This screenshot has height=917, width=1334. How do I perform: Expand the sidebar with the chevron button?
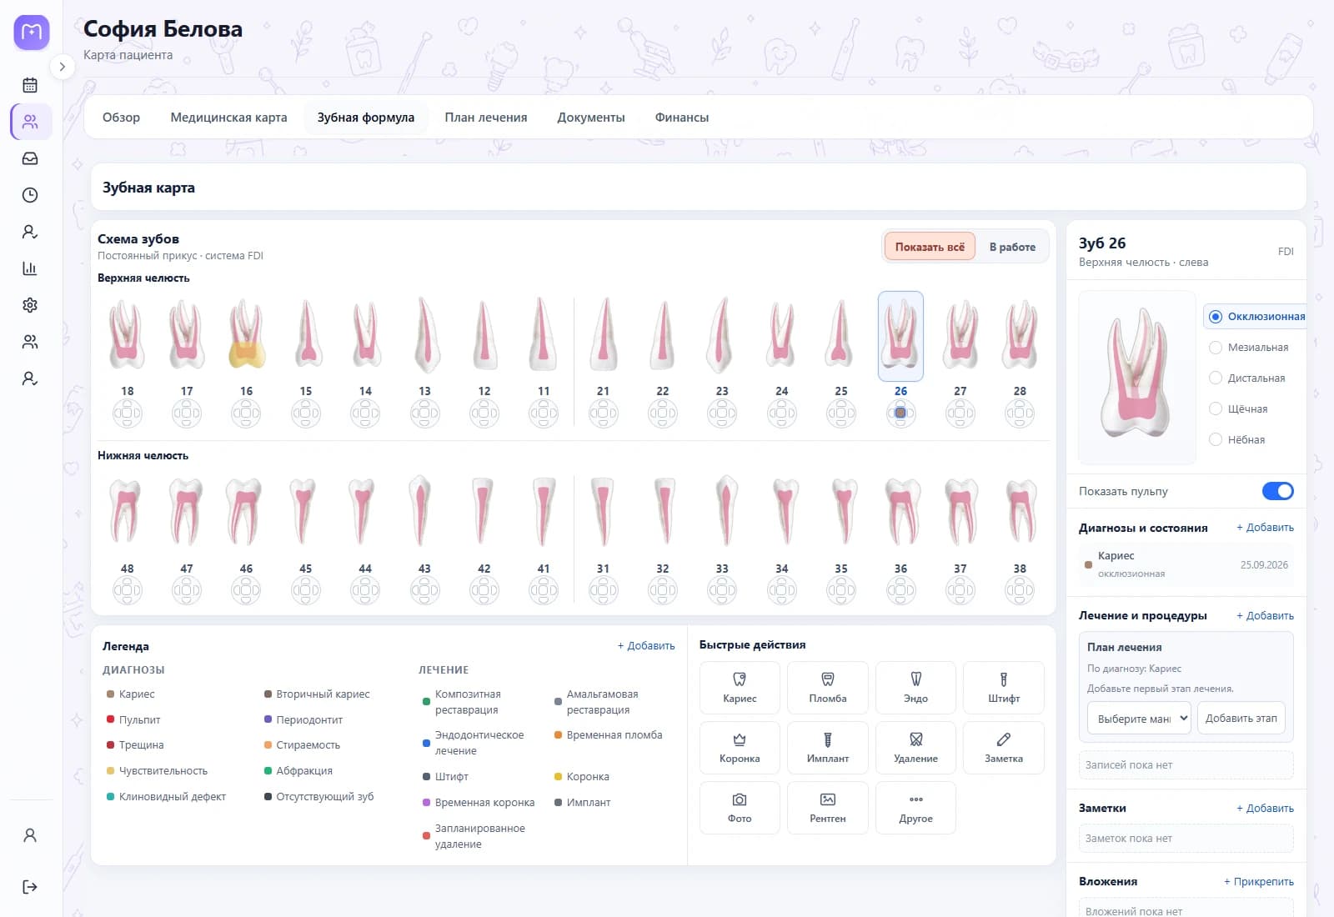click(x=62, y=67)
